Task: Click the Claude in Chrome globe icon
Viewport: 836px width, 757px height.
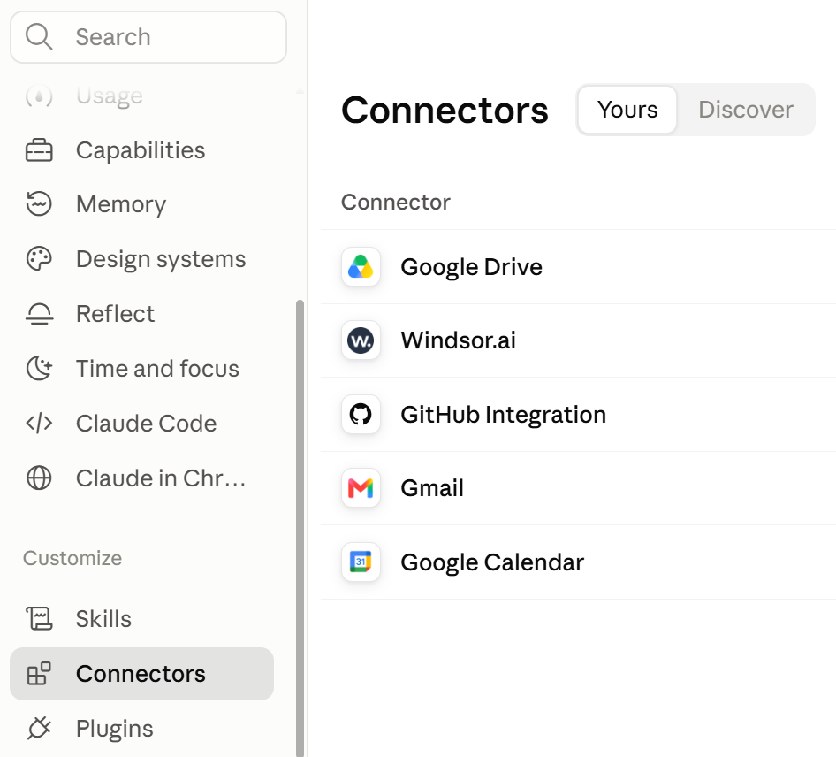Action: pos(39,478)
